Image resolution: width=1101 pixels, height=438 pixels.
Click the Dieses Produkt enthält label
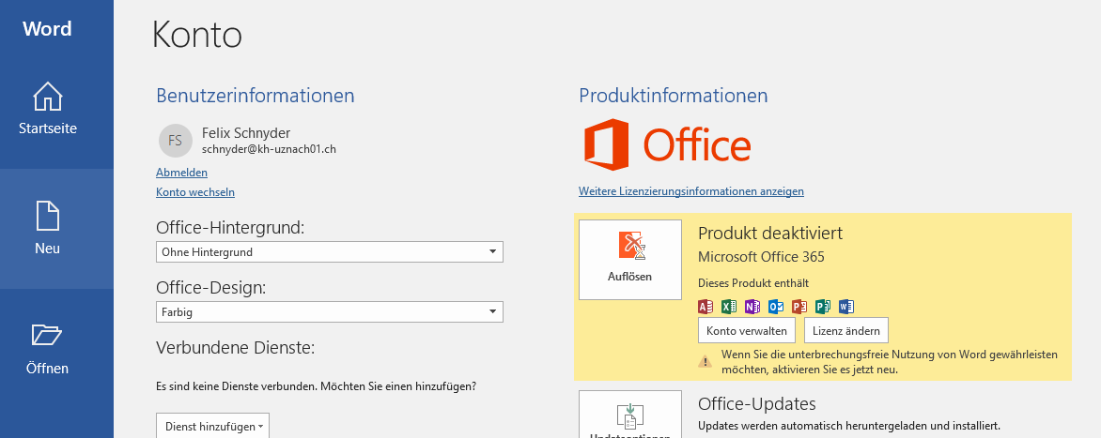[x=753, y=283]
